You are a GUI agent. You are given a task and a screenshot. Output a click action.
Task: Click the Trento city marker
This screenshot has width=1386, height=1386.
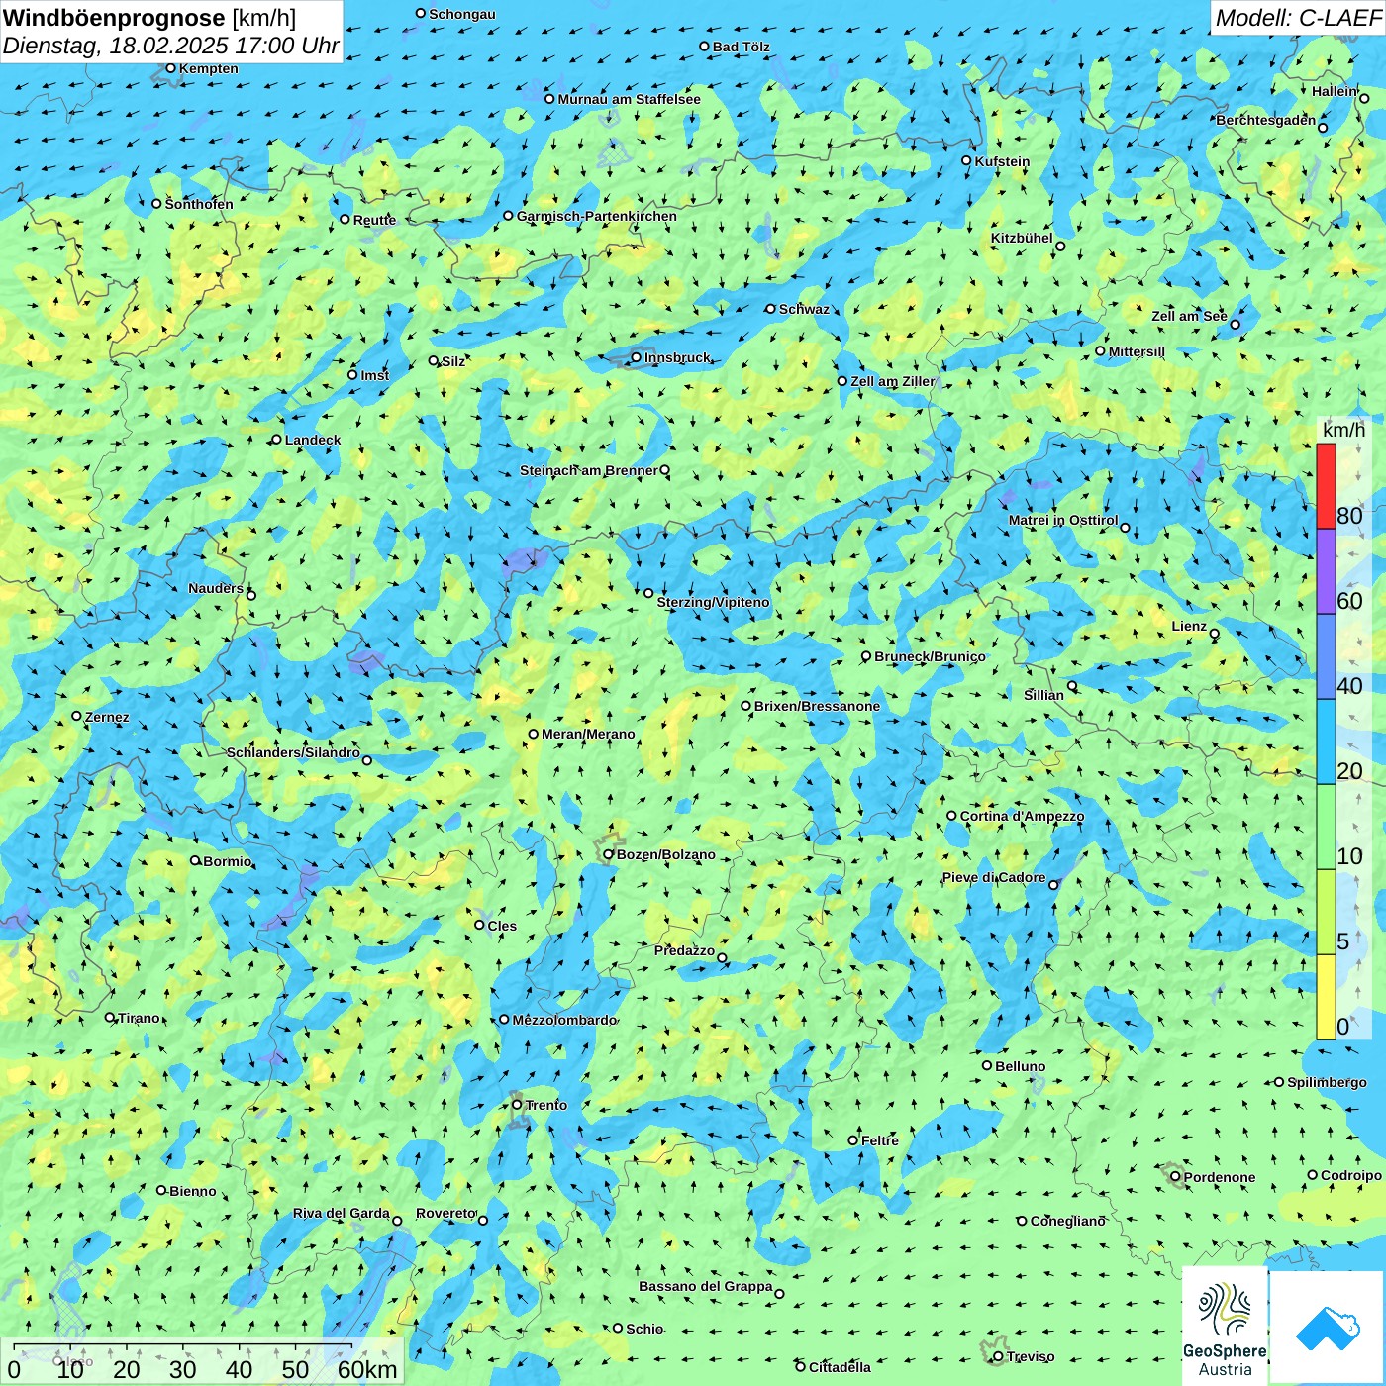517,1105
